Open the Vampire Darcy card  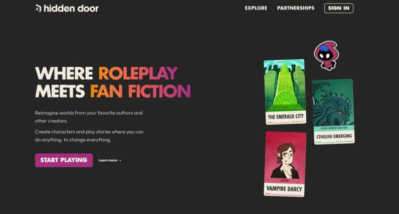click(285, 164)
